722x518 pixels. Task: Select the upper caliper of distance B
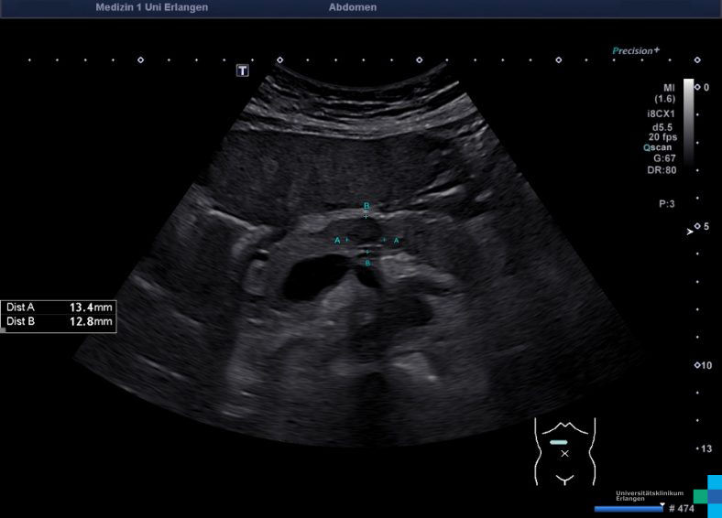[366, 216]
